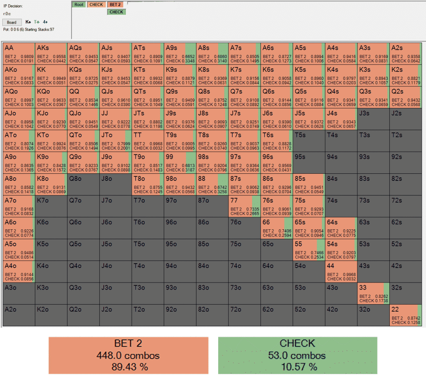The height and width of the screenshot is (385, 426).
Task: Click the 33 pocket pair cell
Action: 373,294
